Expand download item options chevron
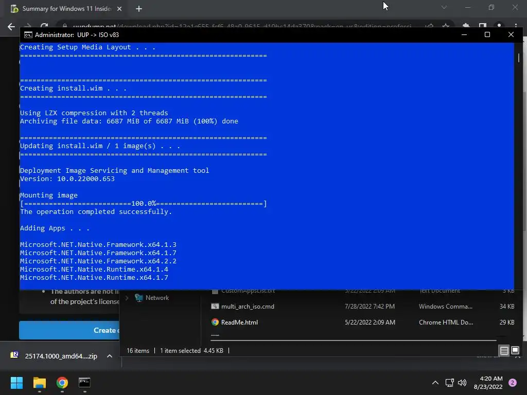Image resolution: width=527 pixels, height=395 pixels. [110, 356]
